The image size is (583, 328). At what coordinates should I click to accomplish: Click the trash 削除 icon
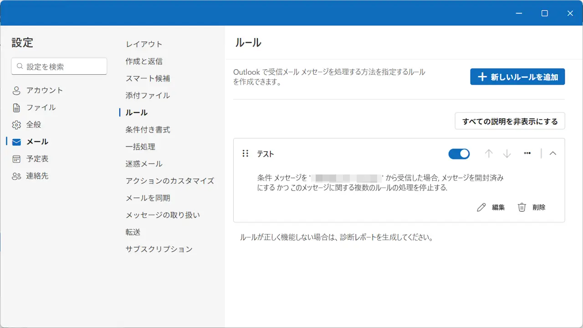tap(522, 207)
